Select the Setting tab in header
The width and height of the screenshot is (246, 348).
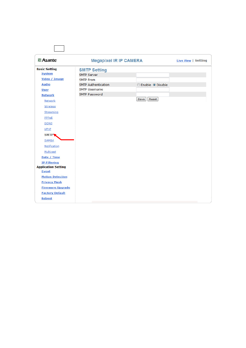201,61
